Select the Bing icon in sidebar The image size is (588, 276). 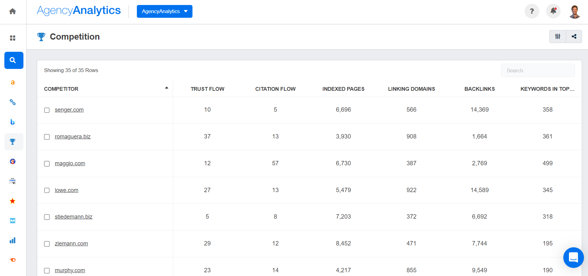pos(12,122)
